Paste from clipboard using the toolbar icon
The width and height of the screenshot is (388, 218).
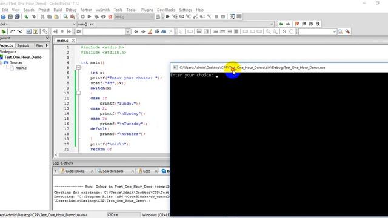click(56, 16)
